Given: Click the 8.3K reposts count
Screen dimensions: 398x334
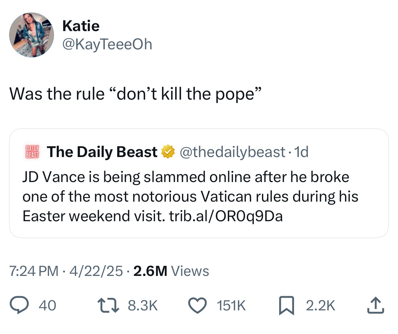Looking at the screenshot, I should click(143, 306).
